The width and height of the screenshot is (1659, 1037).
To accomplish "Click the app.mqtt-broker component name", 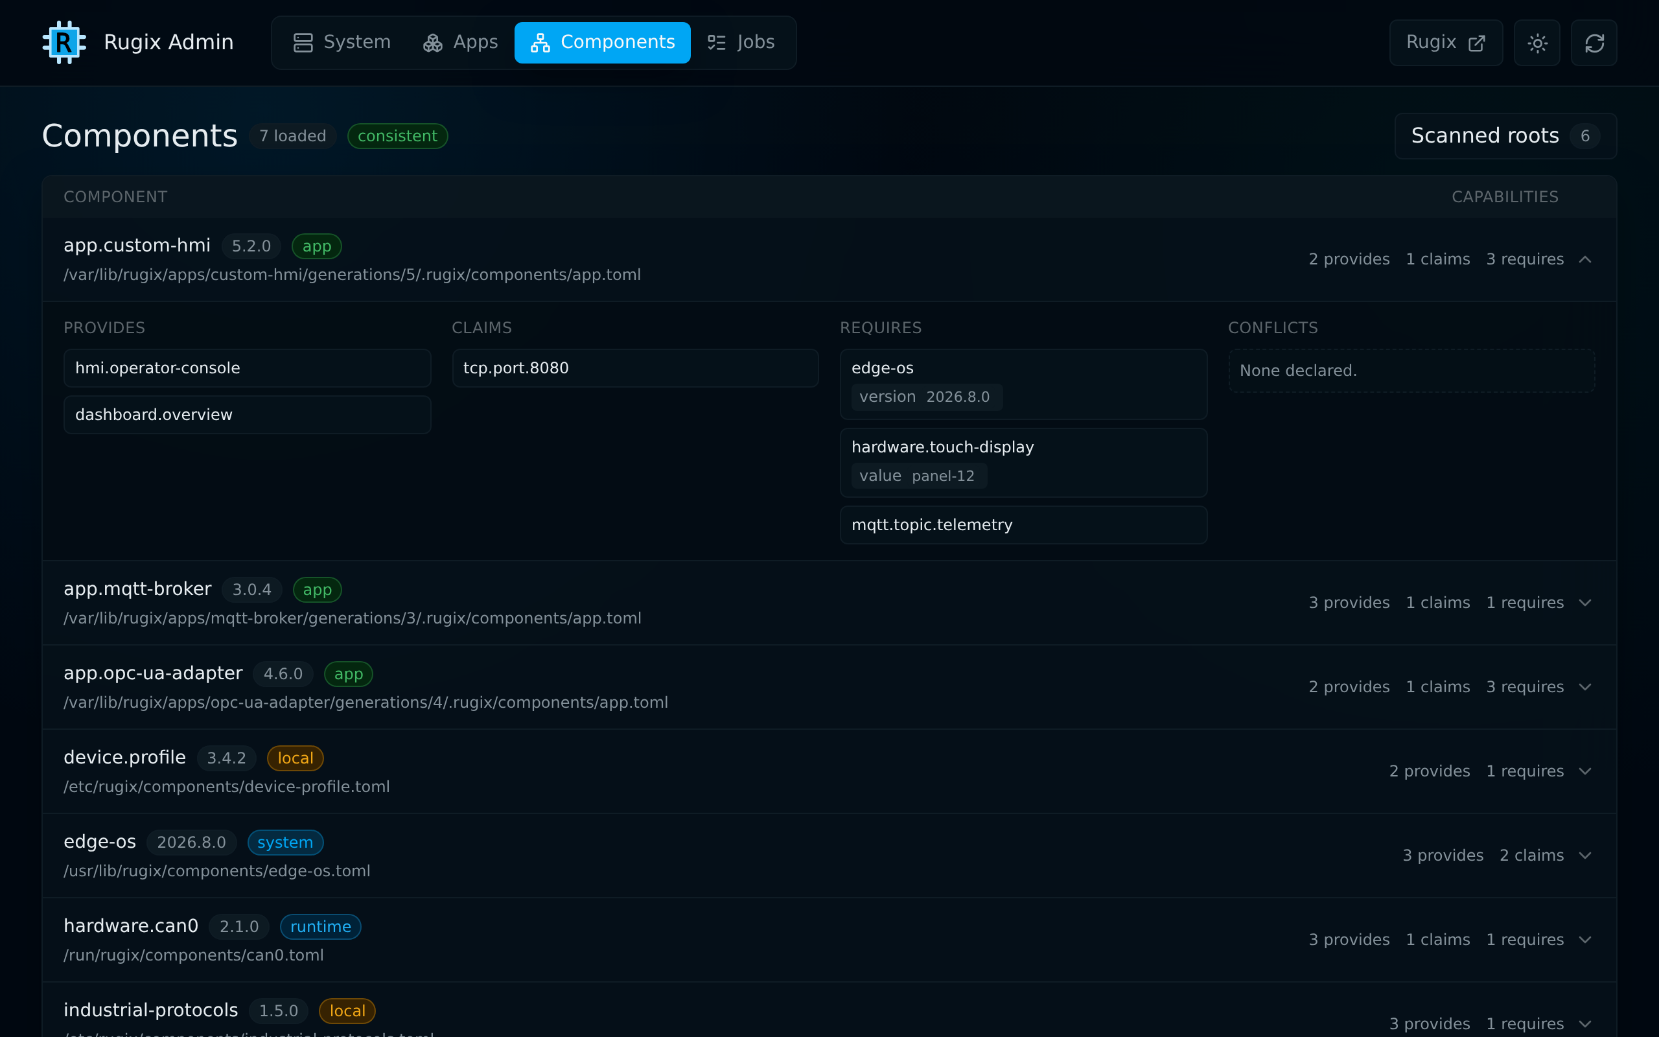I will click(137, 589).
